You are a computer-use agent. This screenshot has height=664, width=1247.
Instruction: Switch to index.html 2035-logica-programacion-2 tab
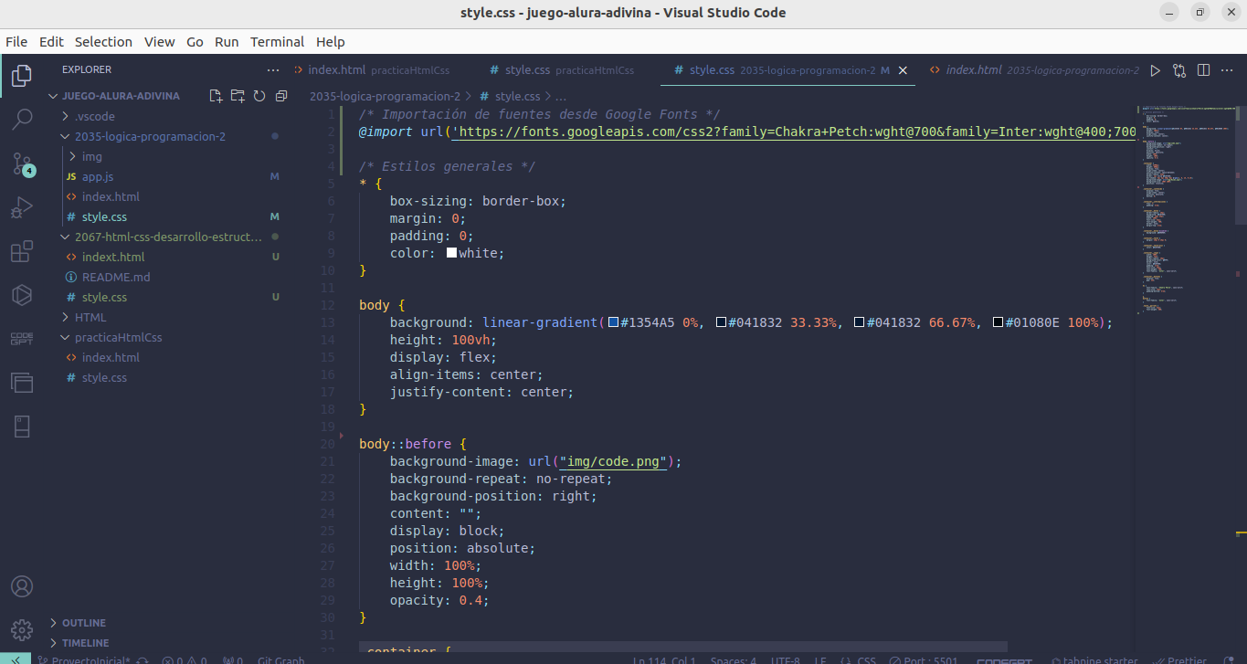[x=1032, y=70]
